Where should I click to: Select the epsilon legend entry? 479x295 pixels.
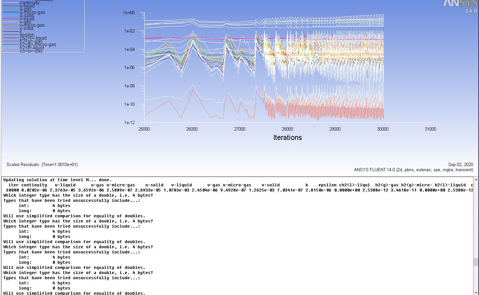27,35
